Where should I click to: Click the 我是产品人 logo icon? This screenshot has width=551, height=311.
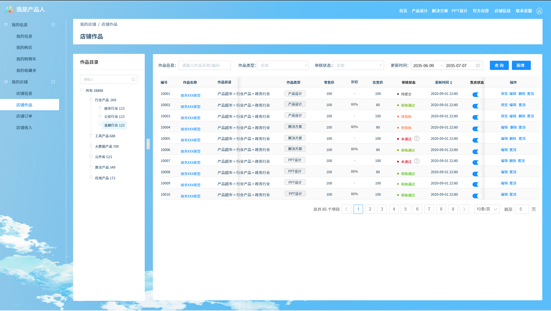coord(9,10)
